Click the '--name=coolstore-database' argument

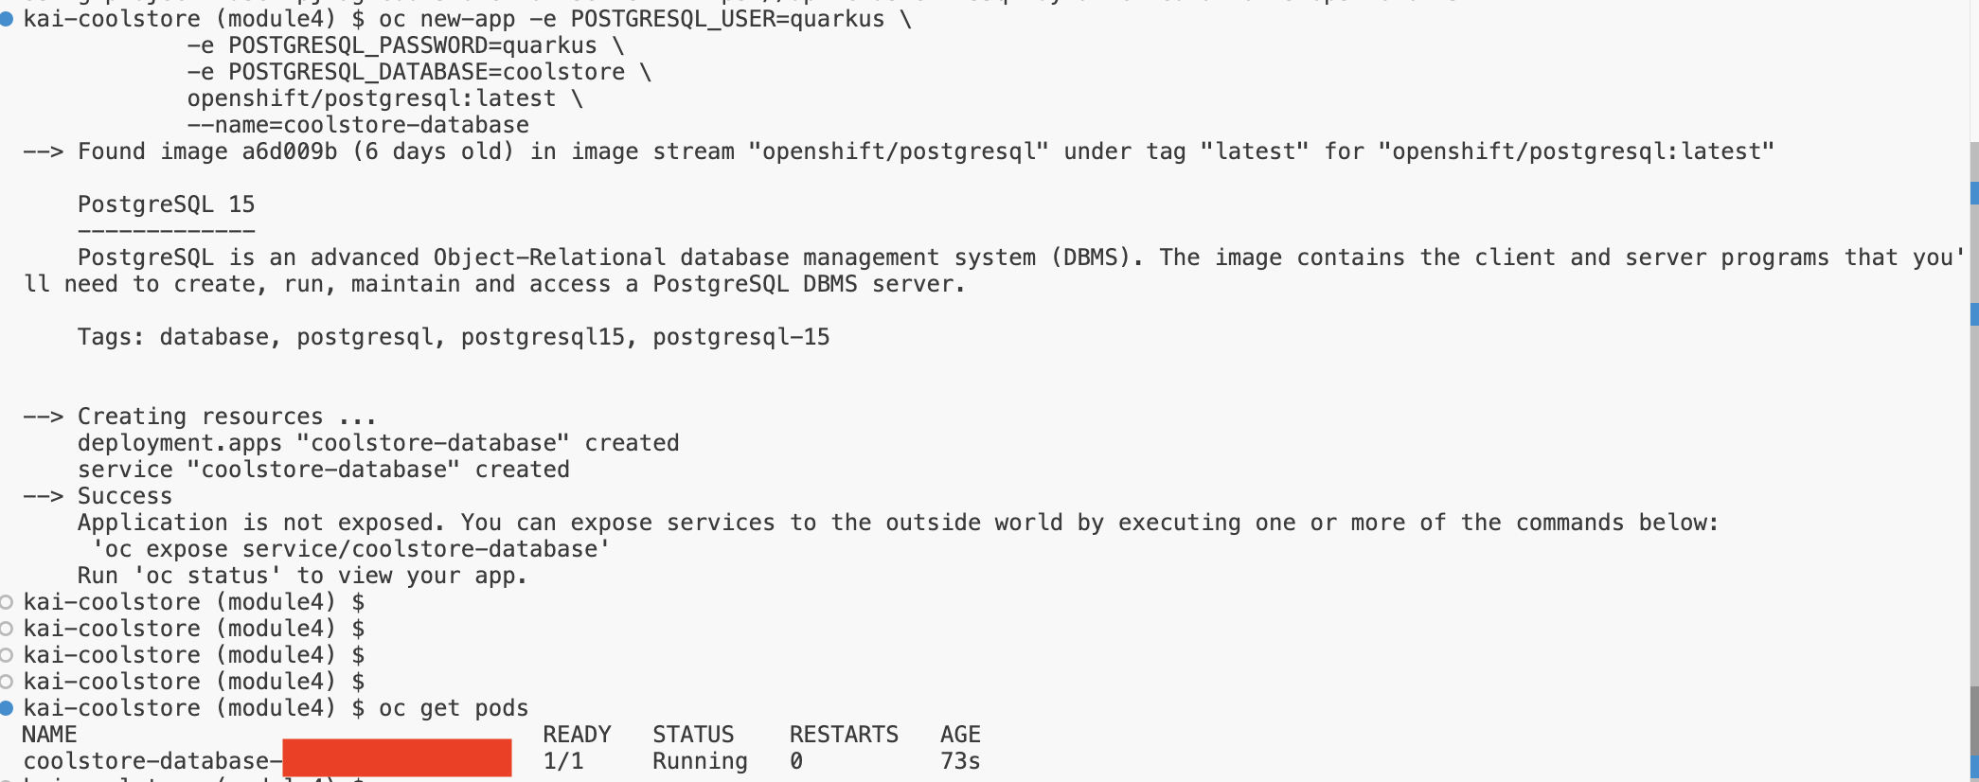(358, 125)
